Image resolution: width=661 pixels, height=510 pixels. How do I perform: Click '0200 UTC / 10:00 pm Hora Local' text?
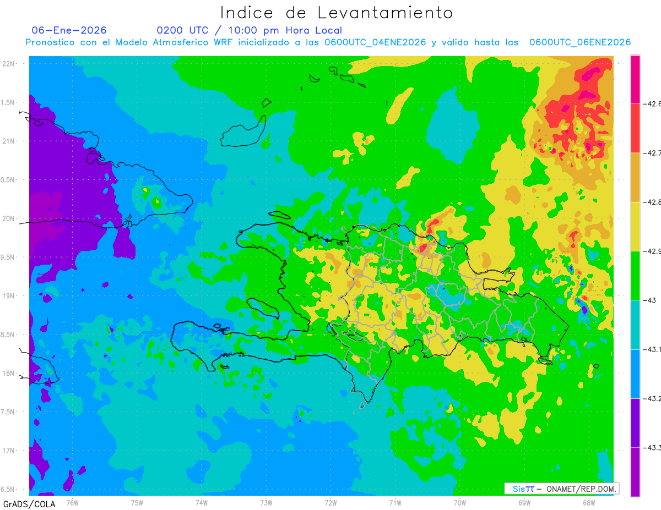pyautogui.click(x=250, y=30)
